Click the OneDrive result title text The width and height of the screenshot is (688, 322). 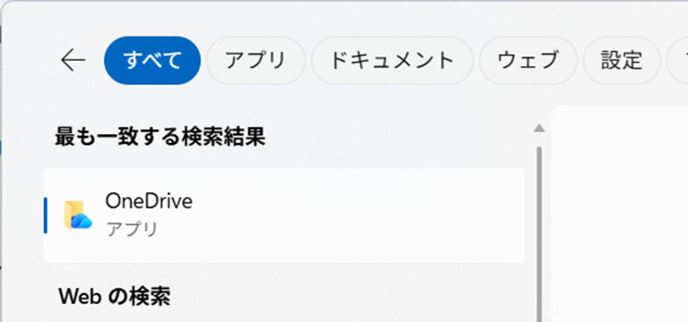[149, 201]
